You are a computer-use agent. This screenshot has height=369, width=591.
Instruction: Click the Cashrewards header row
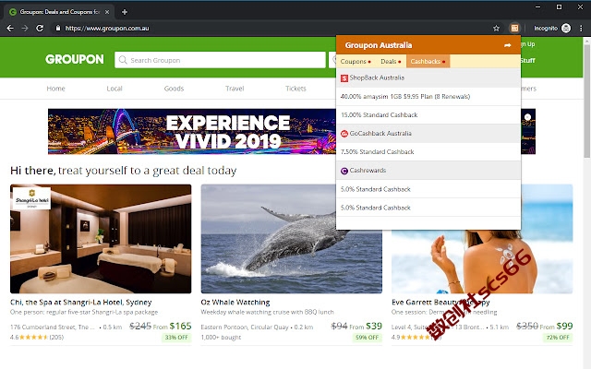click(428, 171)
